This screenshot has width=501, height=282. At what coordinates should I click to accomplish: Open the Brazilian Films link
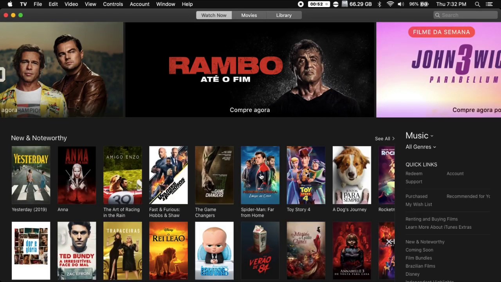pyautogui.click(x=420, y=266)
